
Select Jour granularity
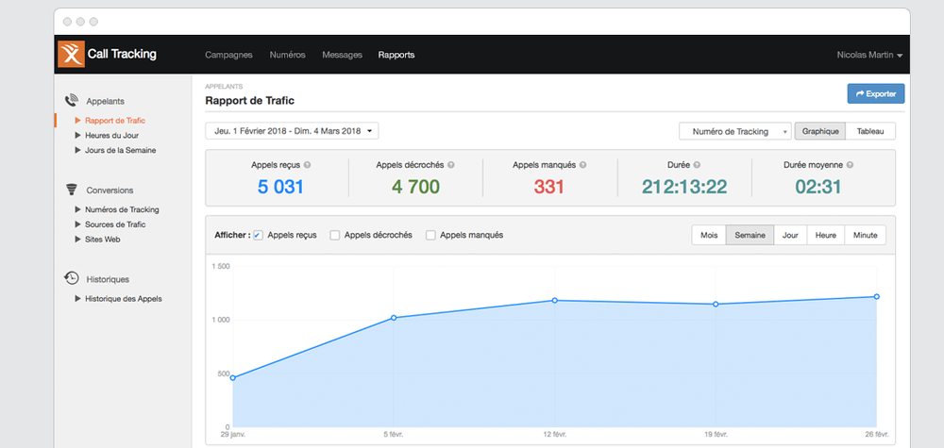pyautogui.click(x=790, y=235)
